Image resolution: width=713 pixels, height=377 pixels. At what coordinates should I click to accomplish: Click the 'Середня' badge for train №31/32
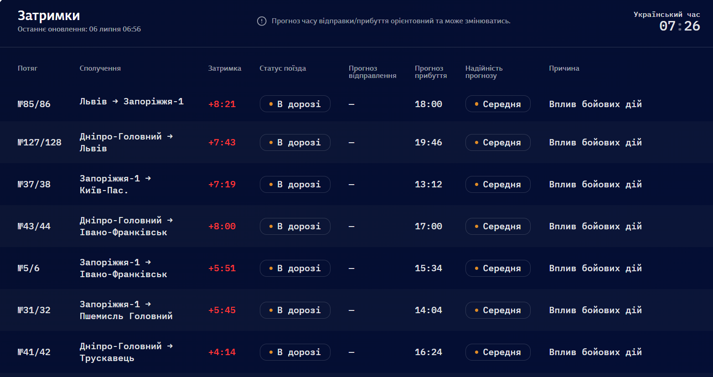tap(498, 310)
